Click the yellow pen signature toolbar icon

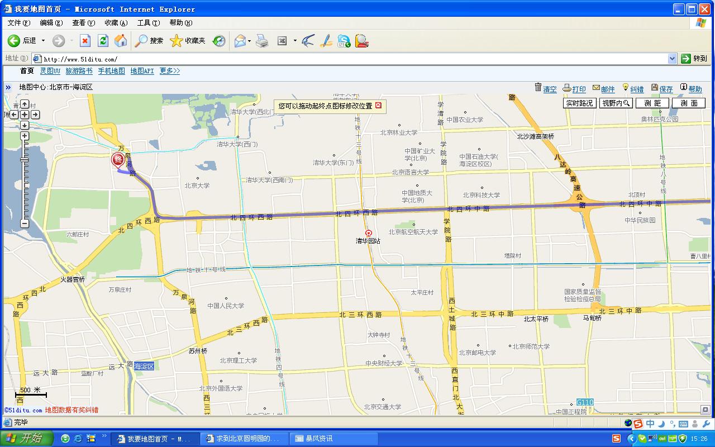tap(326, 41)
